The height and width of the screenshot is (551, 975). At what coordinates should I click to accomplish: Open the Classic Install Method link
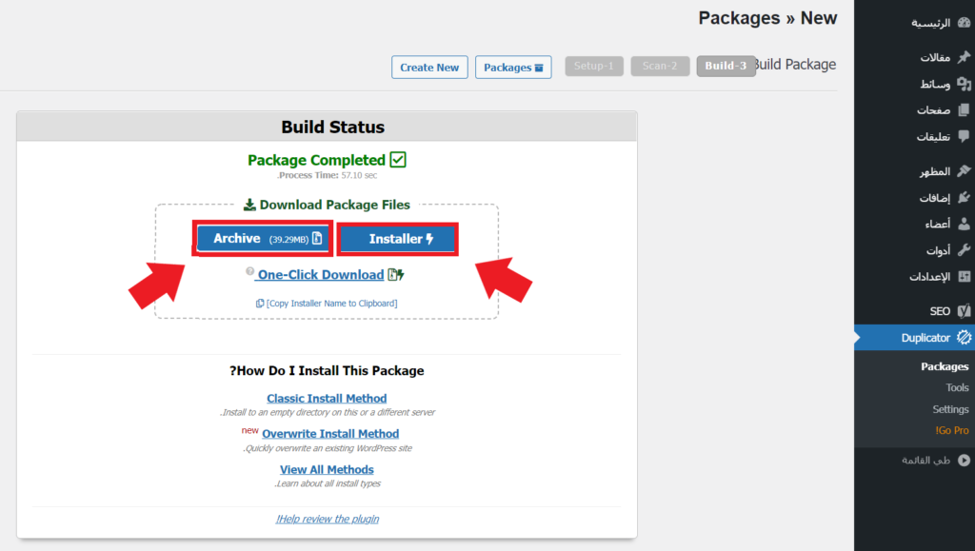327,399
